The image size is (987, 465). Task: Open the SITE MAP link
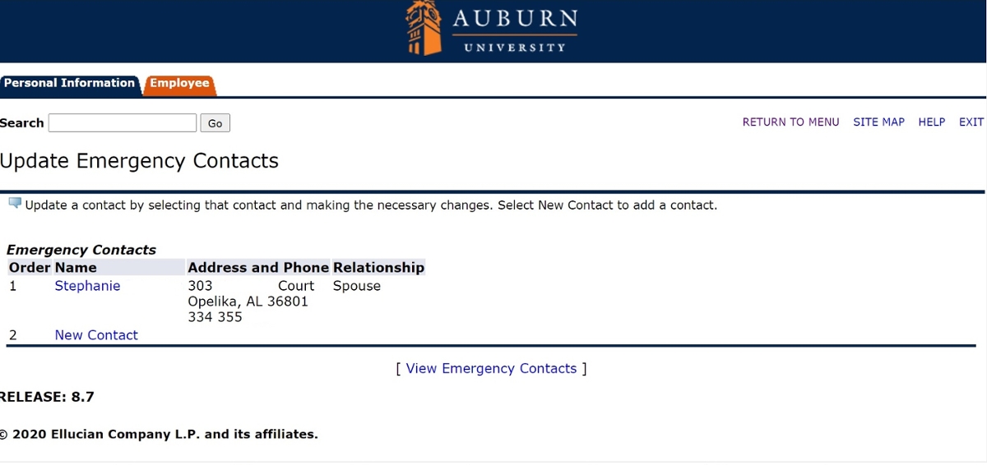[x=878, y=122]
